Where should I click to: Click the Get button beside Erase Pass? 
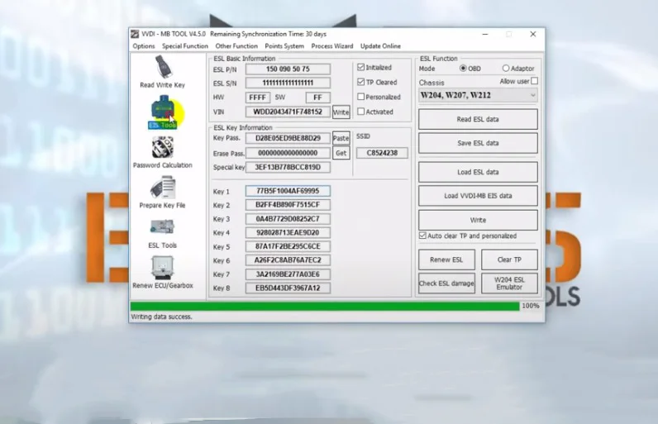point(341,153)
